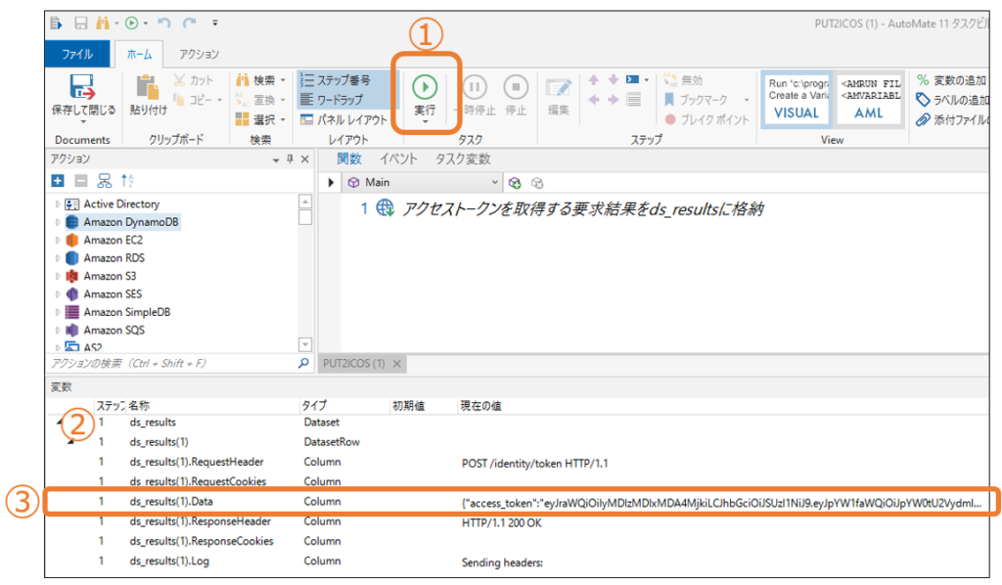Click 変数の追加 add variable
Viewport: 1002px width, 585px height.
(952, 80)
